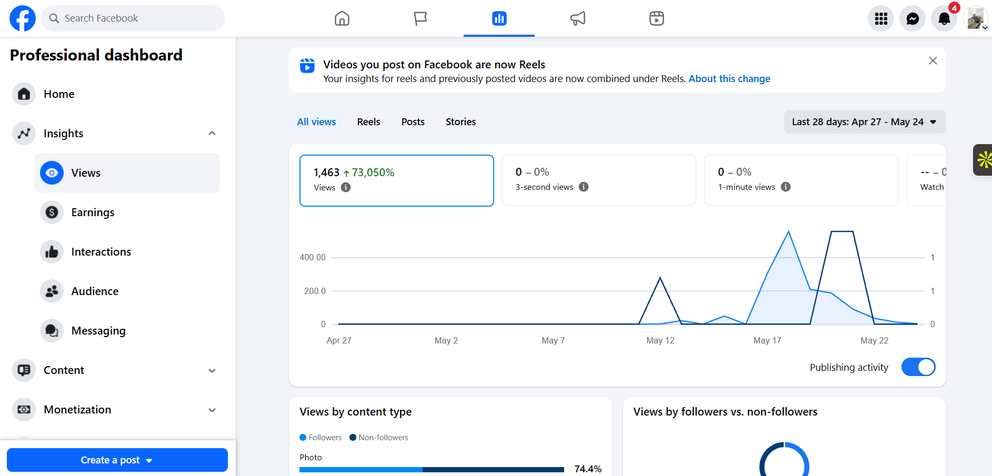Switch to the All views tab
Screen dimensions: 992x476
[x=316, y=122]
